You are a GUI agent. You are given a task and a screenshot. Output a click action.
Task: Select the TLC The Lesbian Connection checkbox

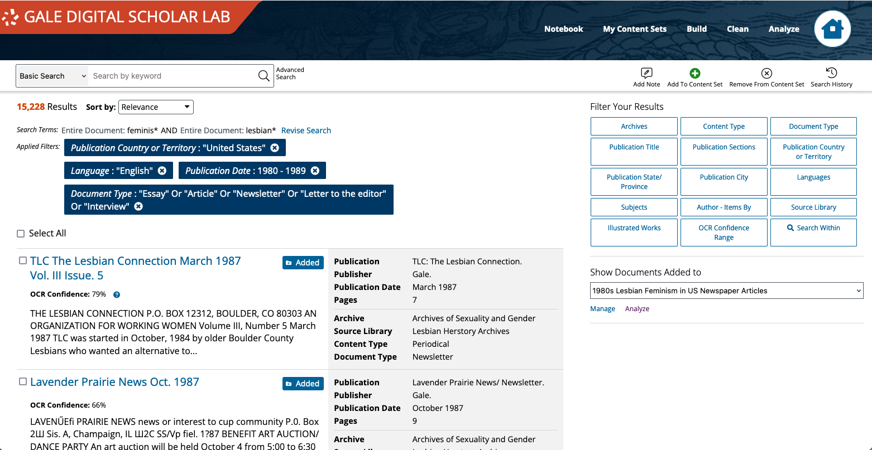pos(23,260)
